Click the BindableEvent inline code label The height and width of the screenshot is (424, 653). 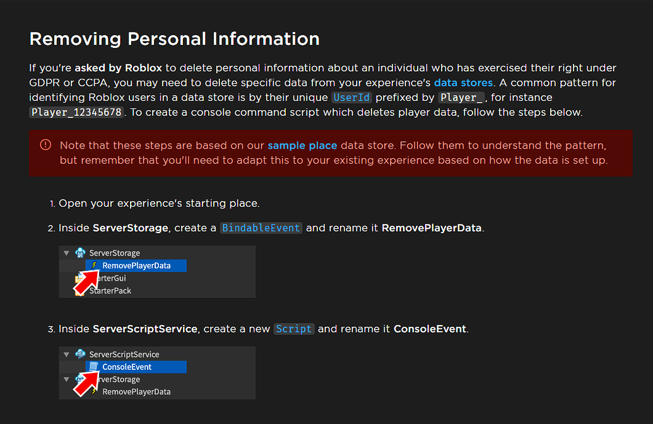click(261, 227)
